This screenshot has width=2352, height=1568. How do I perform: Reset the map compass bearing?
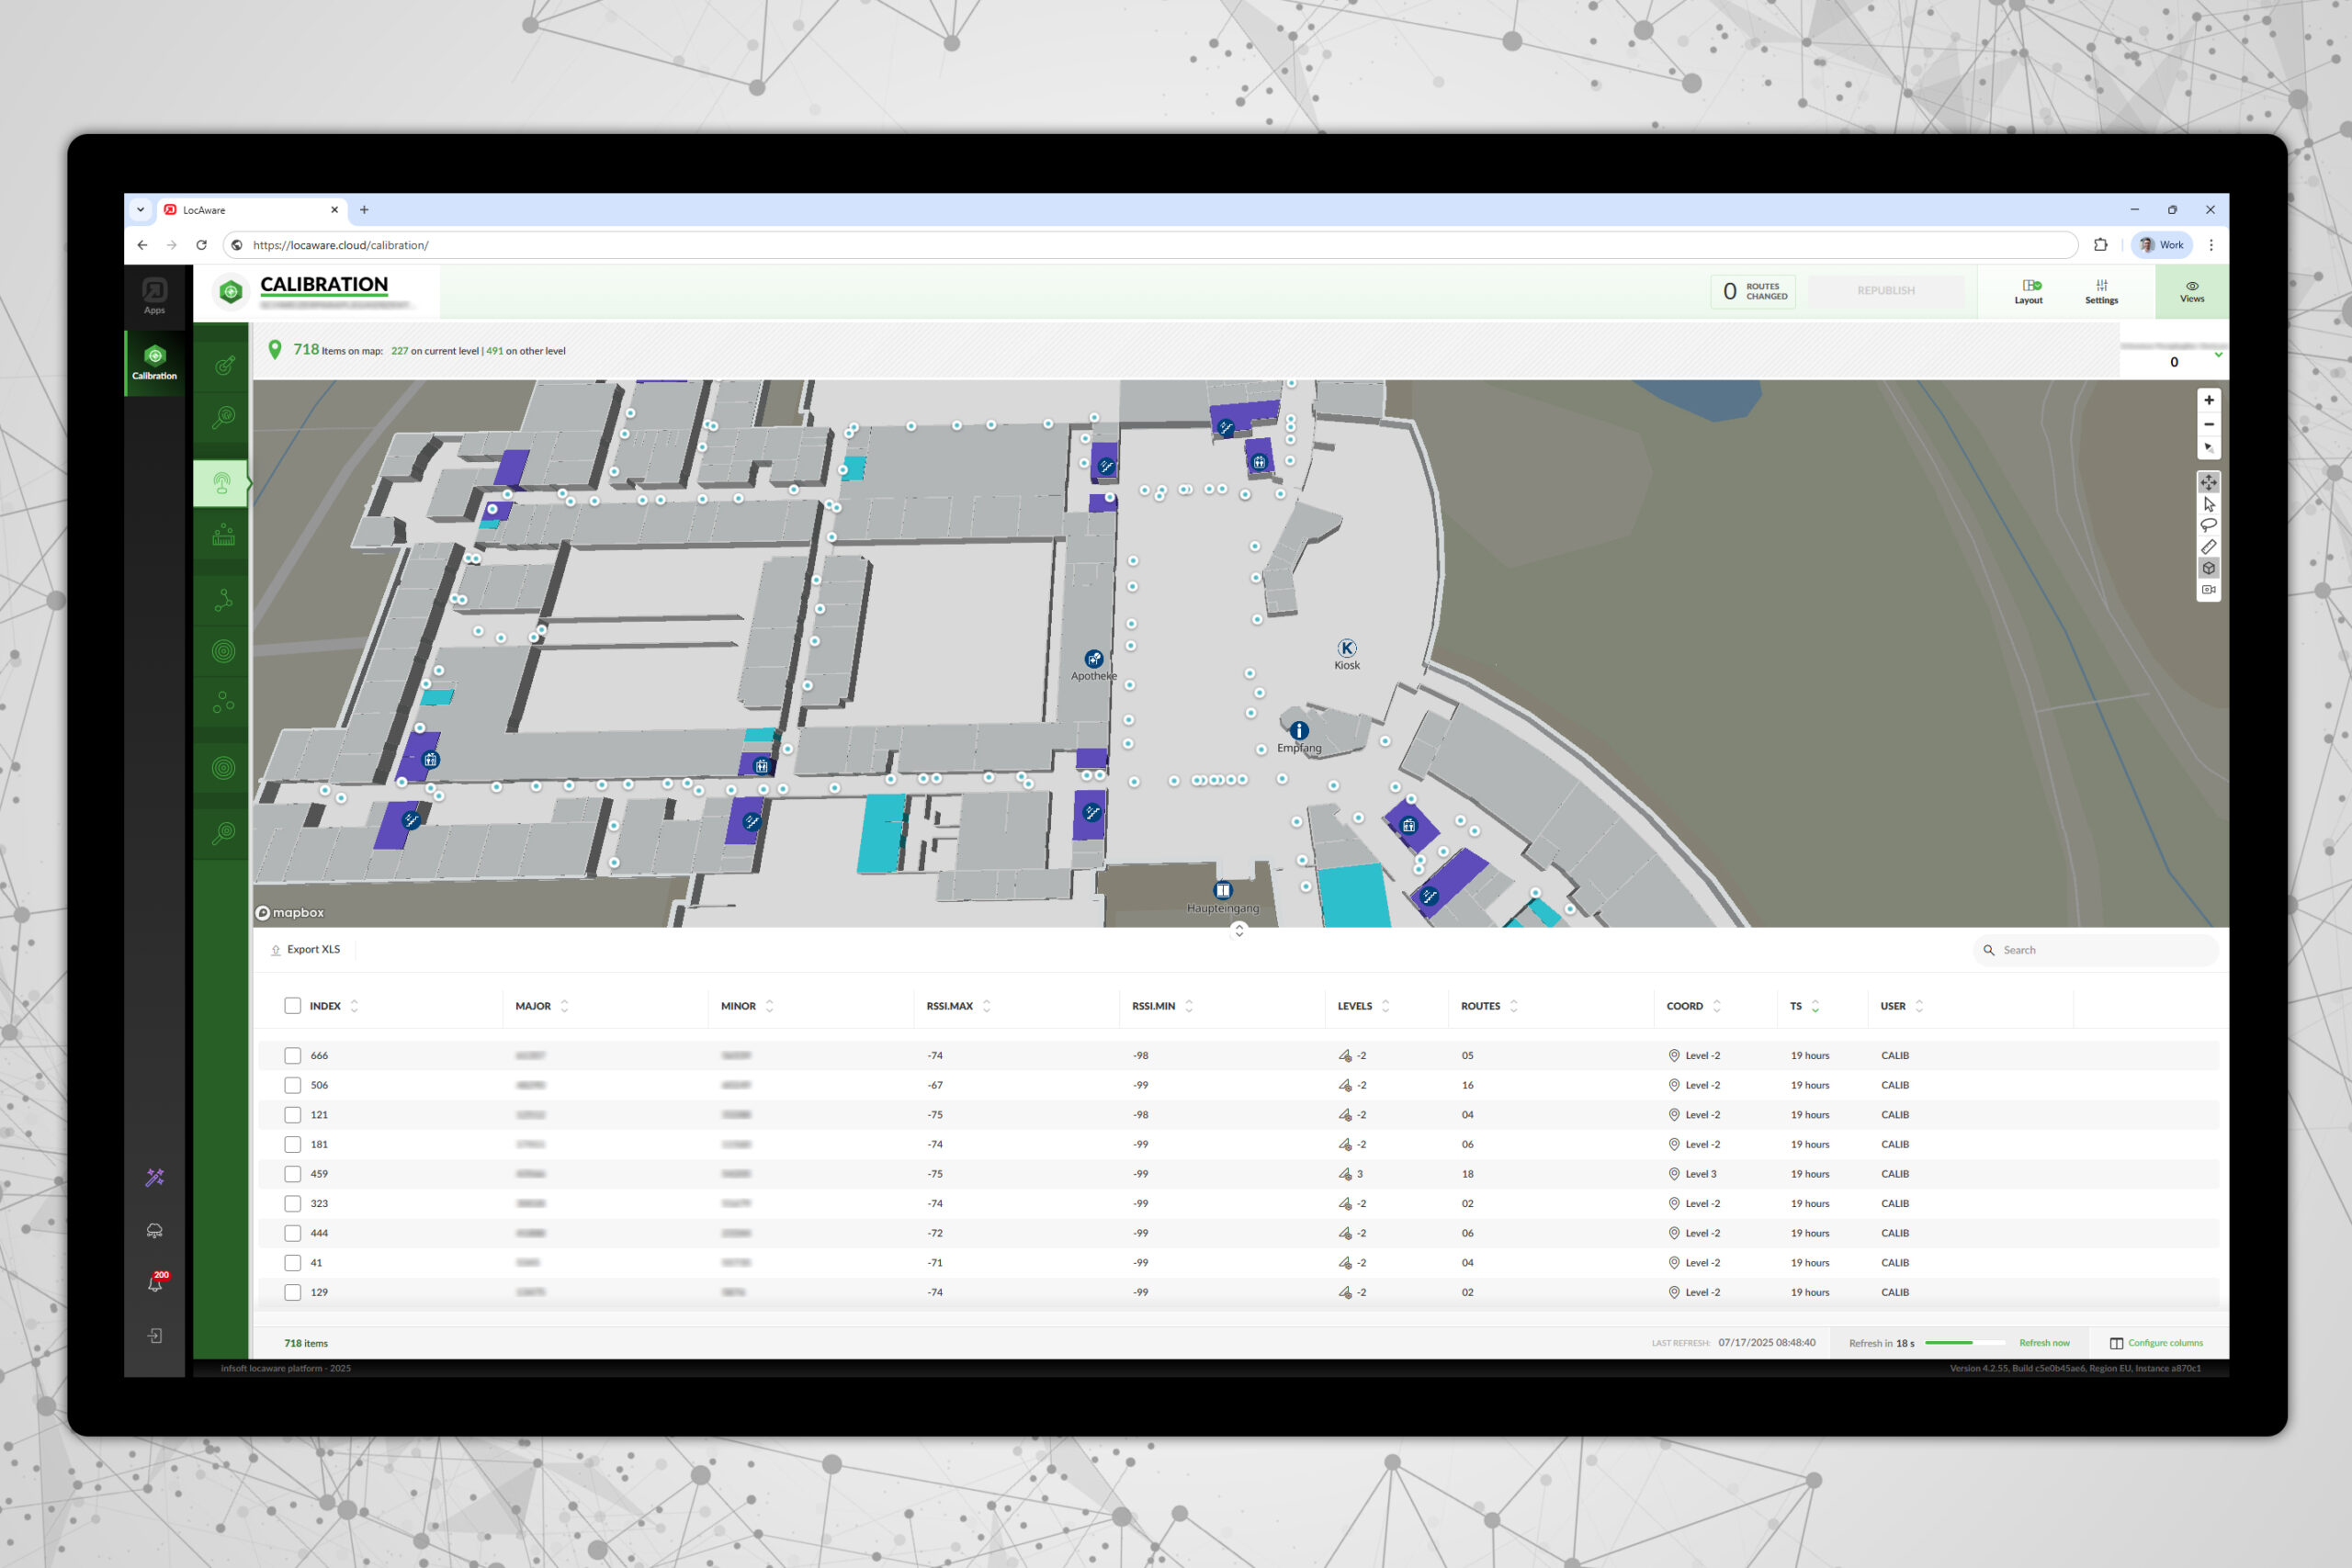coord(2208,448)
